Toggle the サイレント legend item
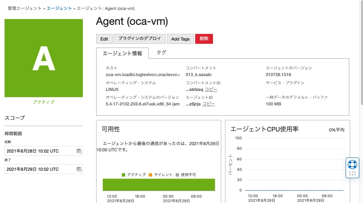The height and width of the screenshot is (203, 363). tap(160, 174)
